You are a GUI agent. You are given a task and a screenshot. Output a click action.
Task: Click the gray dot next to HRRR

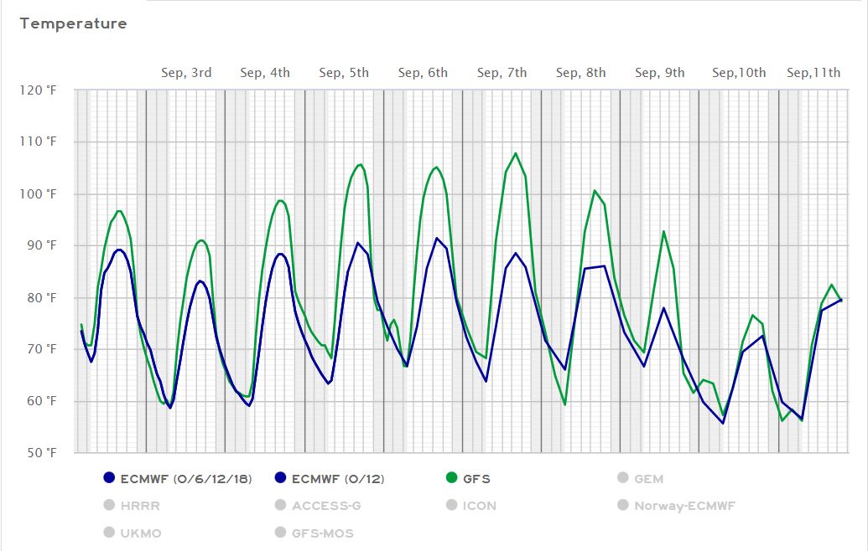pyautogui.click(x=109, y=505)
